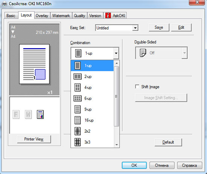
Task: Open the Watermark tab
Action: pos(61,15)
